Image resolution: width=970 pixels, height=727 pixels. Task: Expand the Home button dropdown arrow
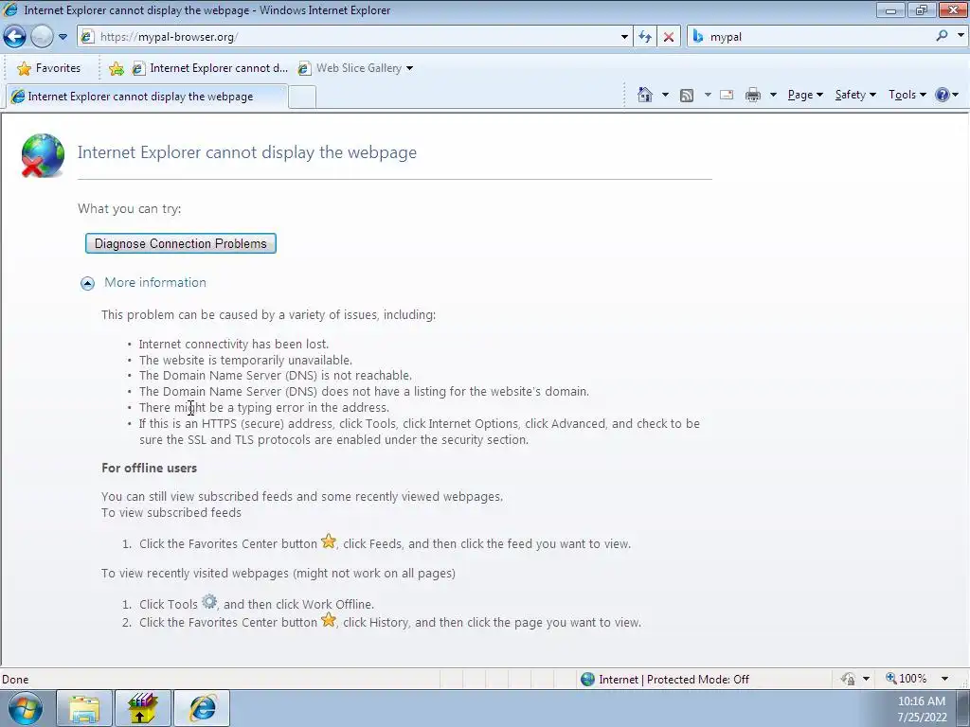(x=665, y=95)
